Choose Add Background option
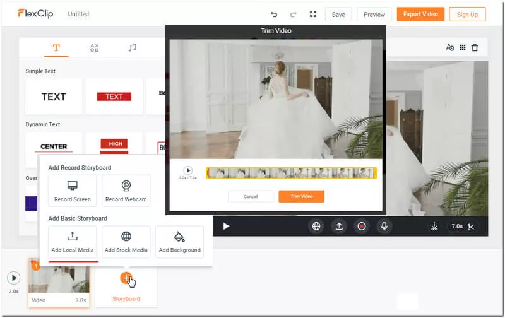This screenshot has width=505, height=318. pyautogui.click(x=179, y=242)
